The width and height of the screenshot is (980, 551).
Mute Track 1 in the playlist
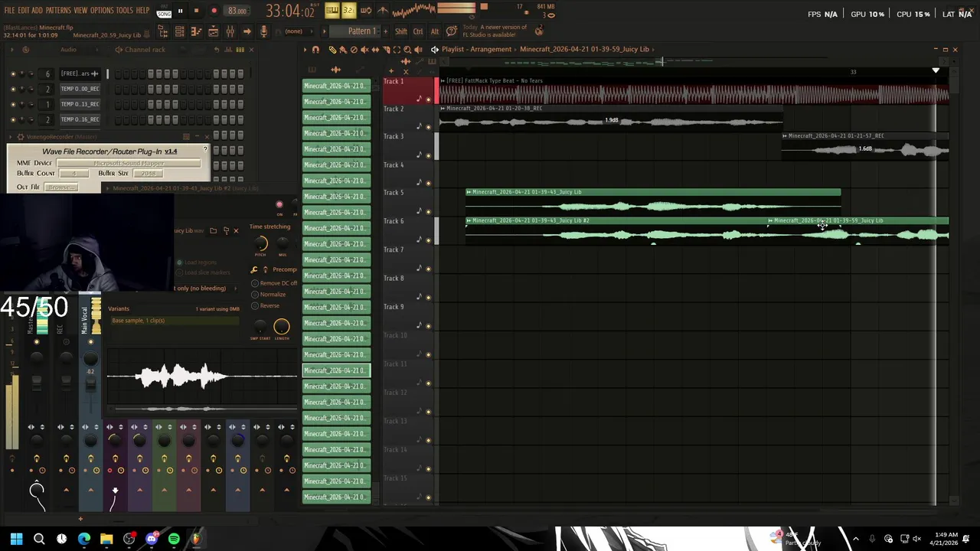click(x=428, y=99)
